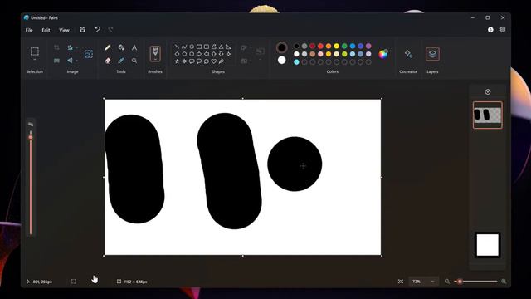Screen dimensions: 531x299
Task: Choose the Rectangle shape
Action: 199,47
